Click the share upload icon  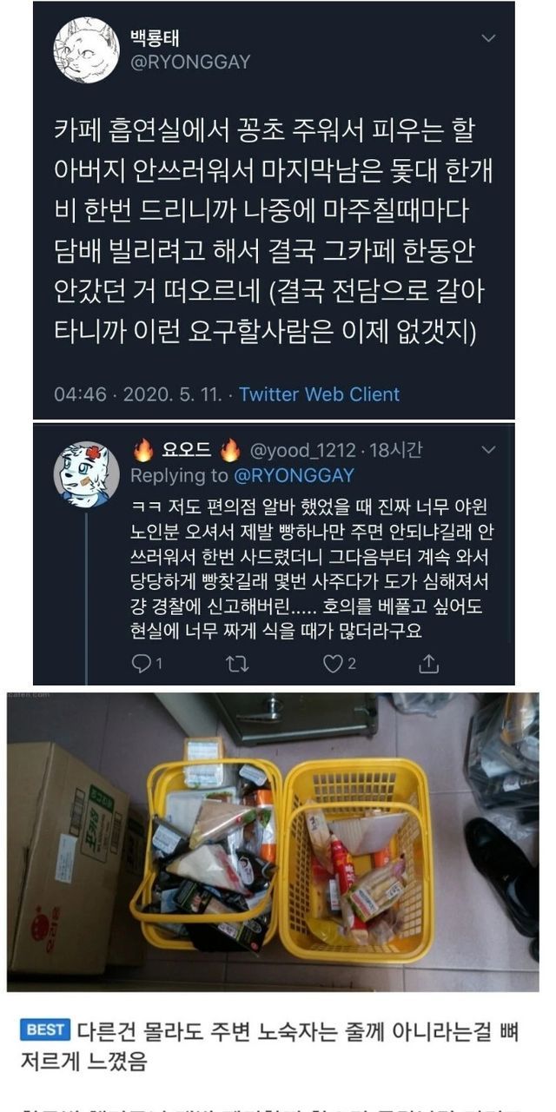pos(428,664)
